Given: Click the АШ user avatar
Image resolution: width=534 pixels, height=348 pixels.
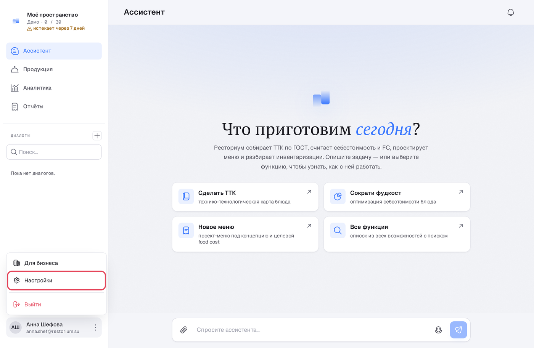Looking at the screenshot, I should click(16, 327).
